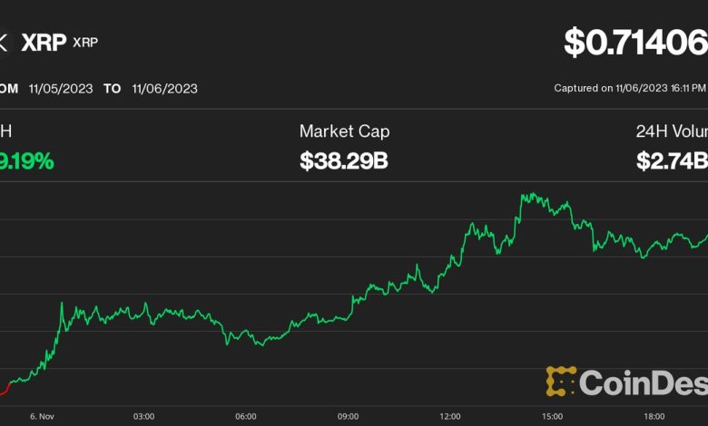Click the green 9.19% change value
708x426 pixels.
(27, 162)
